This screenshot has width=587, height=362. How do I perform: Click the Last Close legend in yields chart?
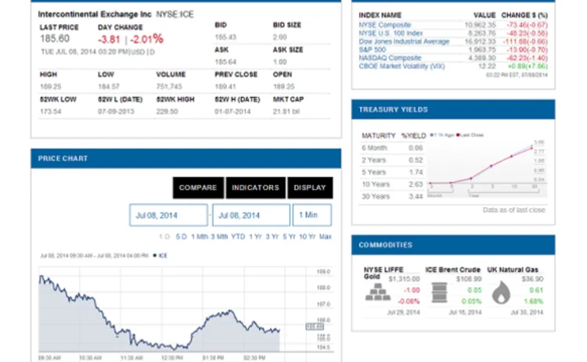pos(470,135)
